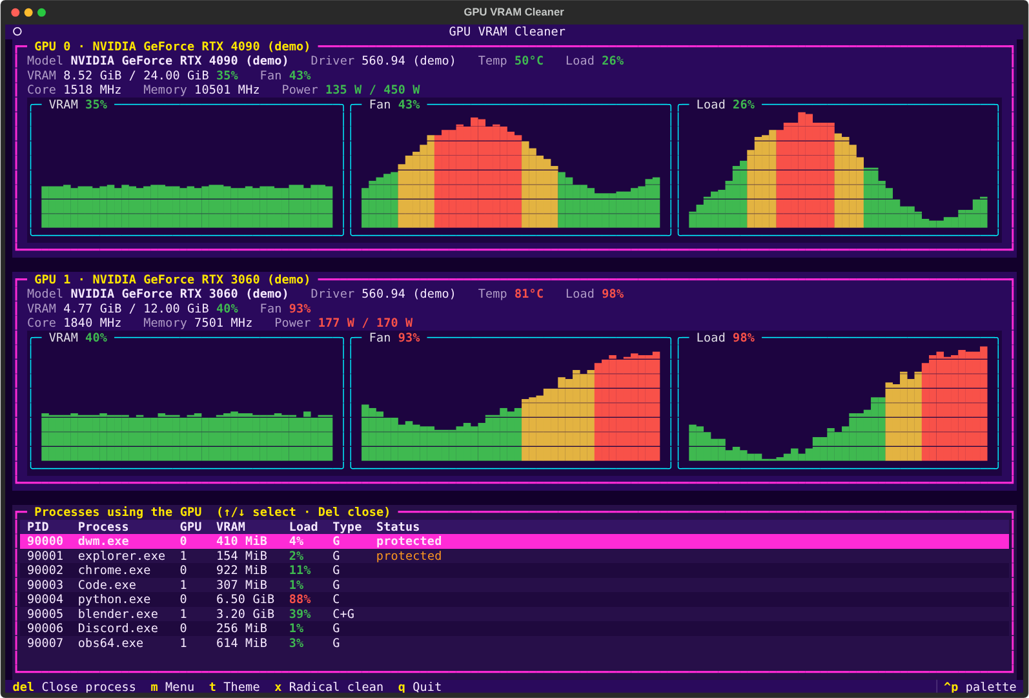The image size is (1029, 698).
Task: Switch the Theme via footer shortcut
Action: [234, 687]
